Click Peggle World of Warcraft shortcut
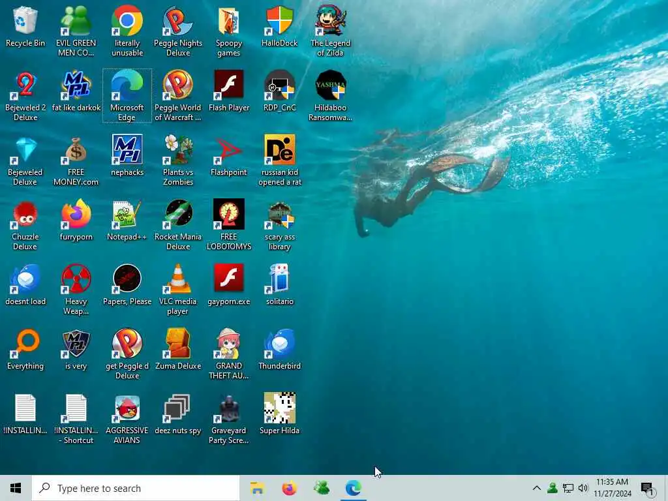The image size is (668, 501). pos(178,96)
